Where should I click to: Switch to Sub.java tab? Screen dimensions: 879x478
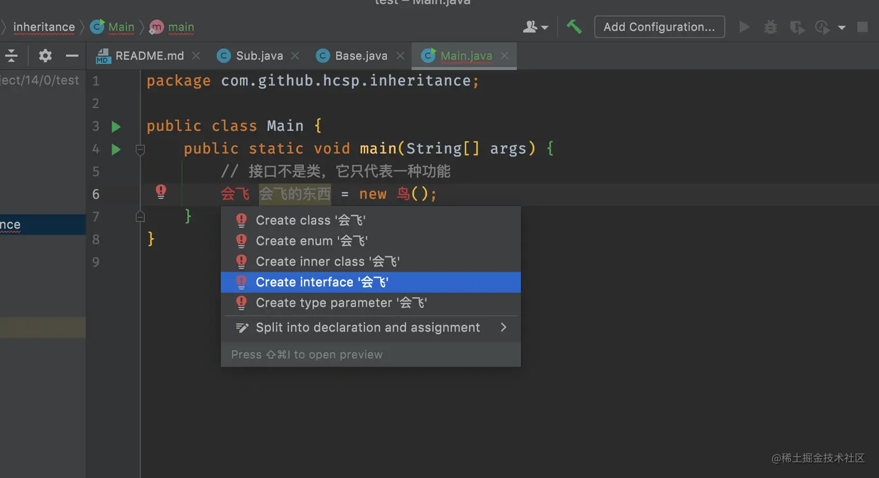pos(259,56)
